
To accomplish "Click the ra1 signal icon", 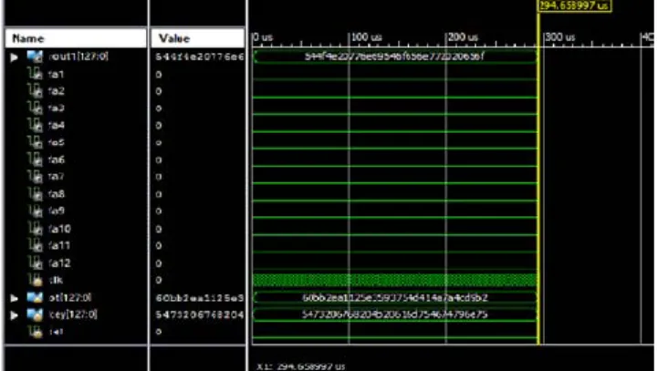I will tap(36, 74).
